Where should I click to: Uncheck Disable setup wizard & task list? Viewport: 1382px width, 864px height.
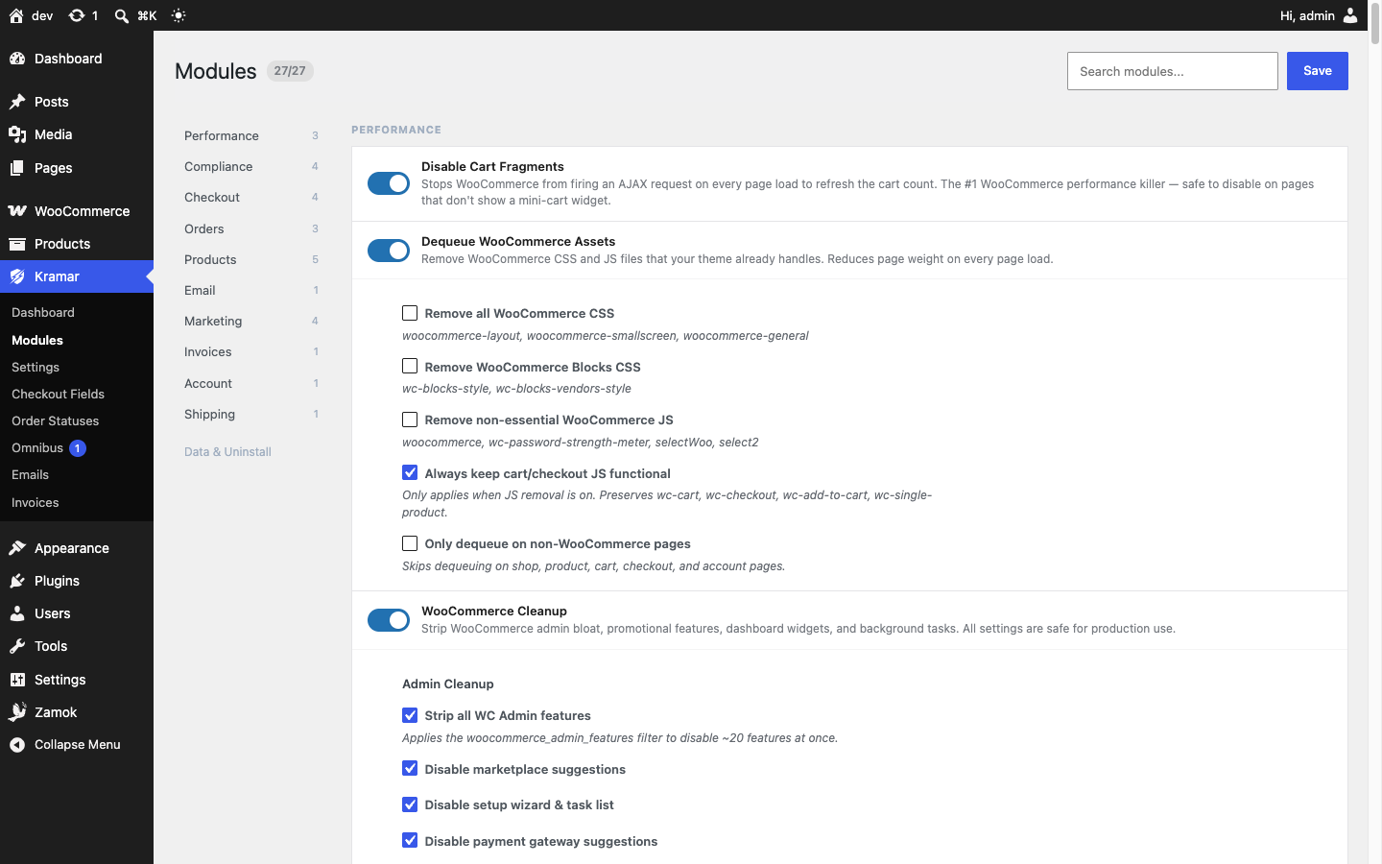(x=410, y=804)
